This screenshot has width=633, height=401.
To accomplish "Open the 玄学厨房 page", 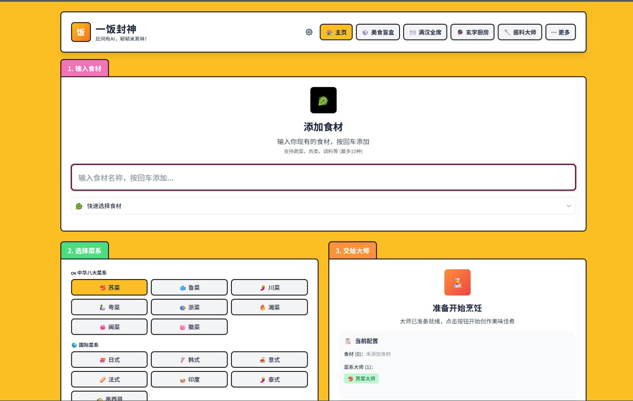I will click(x=472, y=32).
